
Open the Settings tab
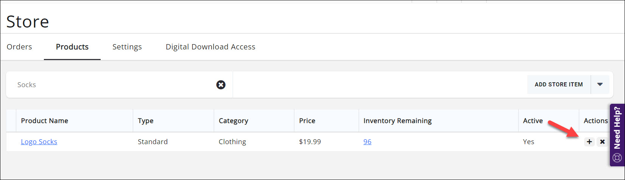pos(127,47)
